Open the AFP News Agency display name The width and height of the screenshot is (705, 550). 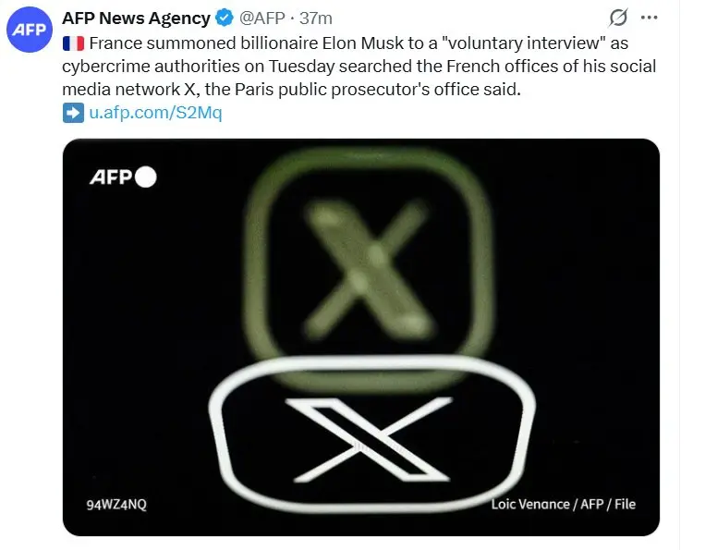[136, 18]
